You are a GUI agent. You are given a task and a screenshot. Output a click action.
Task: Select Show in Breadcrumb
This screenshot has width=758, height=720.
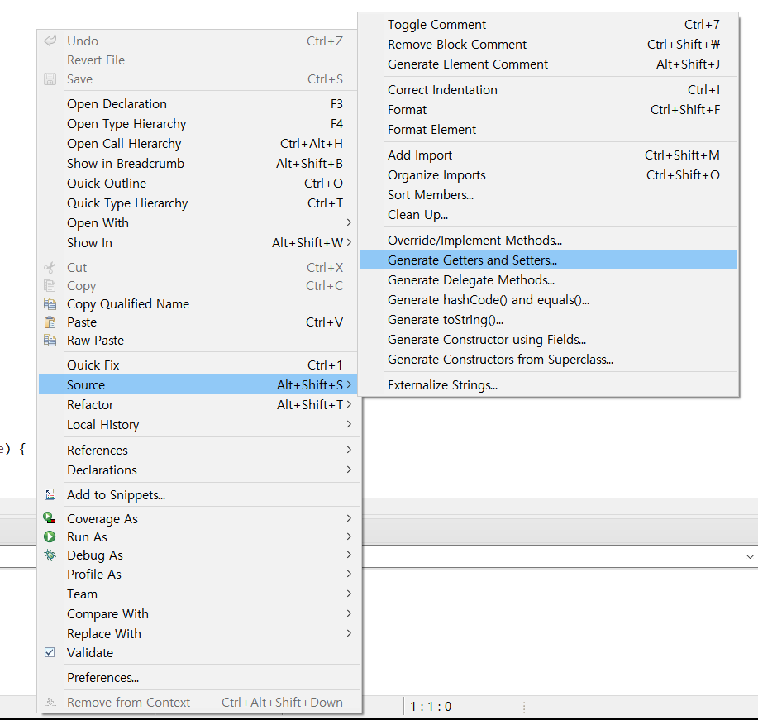(x=198, y=164)
